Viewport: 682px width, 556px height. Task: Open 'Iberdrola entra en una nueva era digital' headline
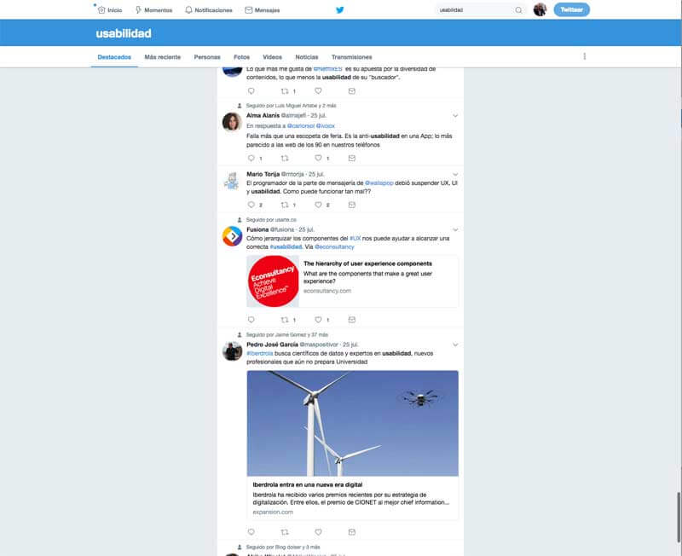[x=308, y=484]
